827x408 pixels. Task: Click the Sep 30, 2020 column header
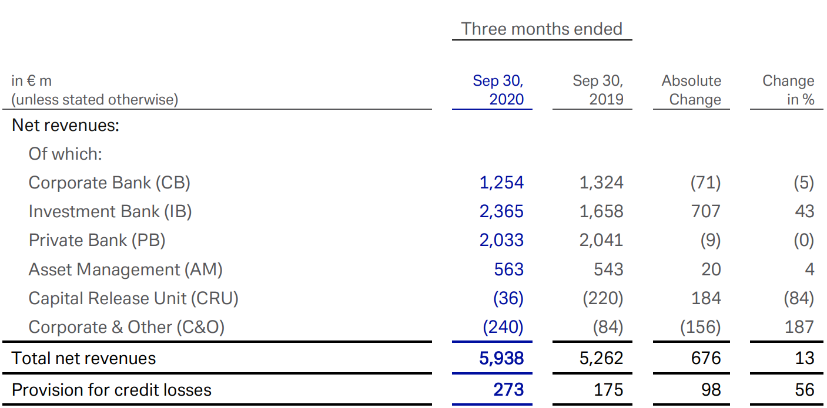coord(498,90)
